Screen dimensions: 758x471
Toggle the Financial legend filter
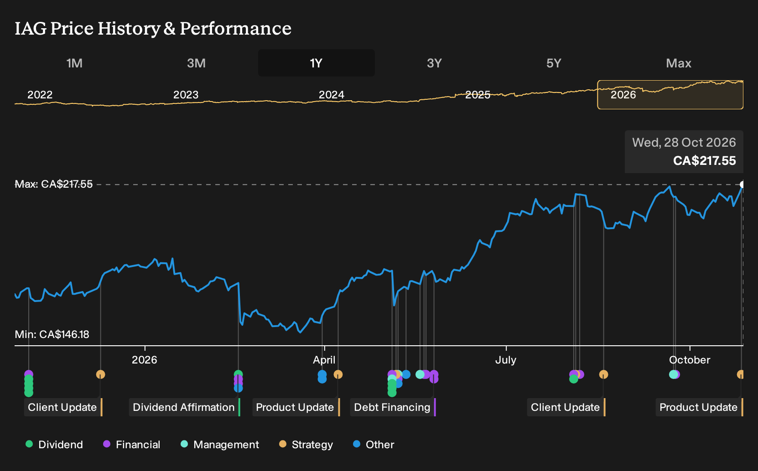click(x=132, y=445)
